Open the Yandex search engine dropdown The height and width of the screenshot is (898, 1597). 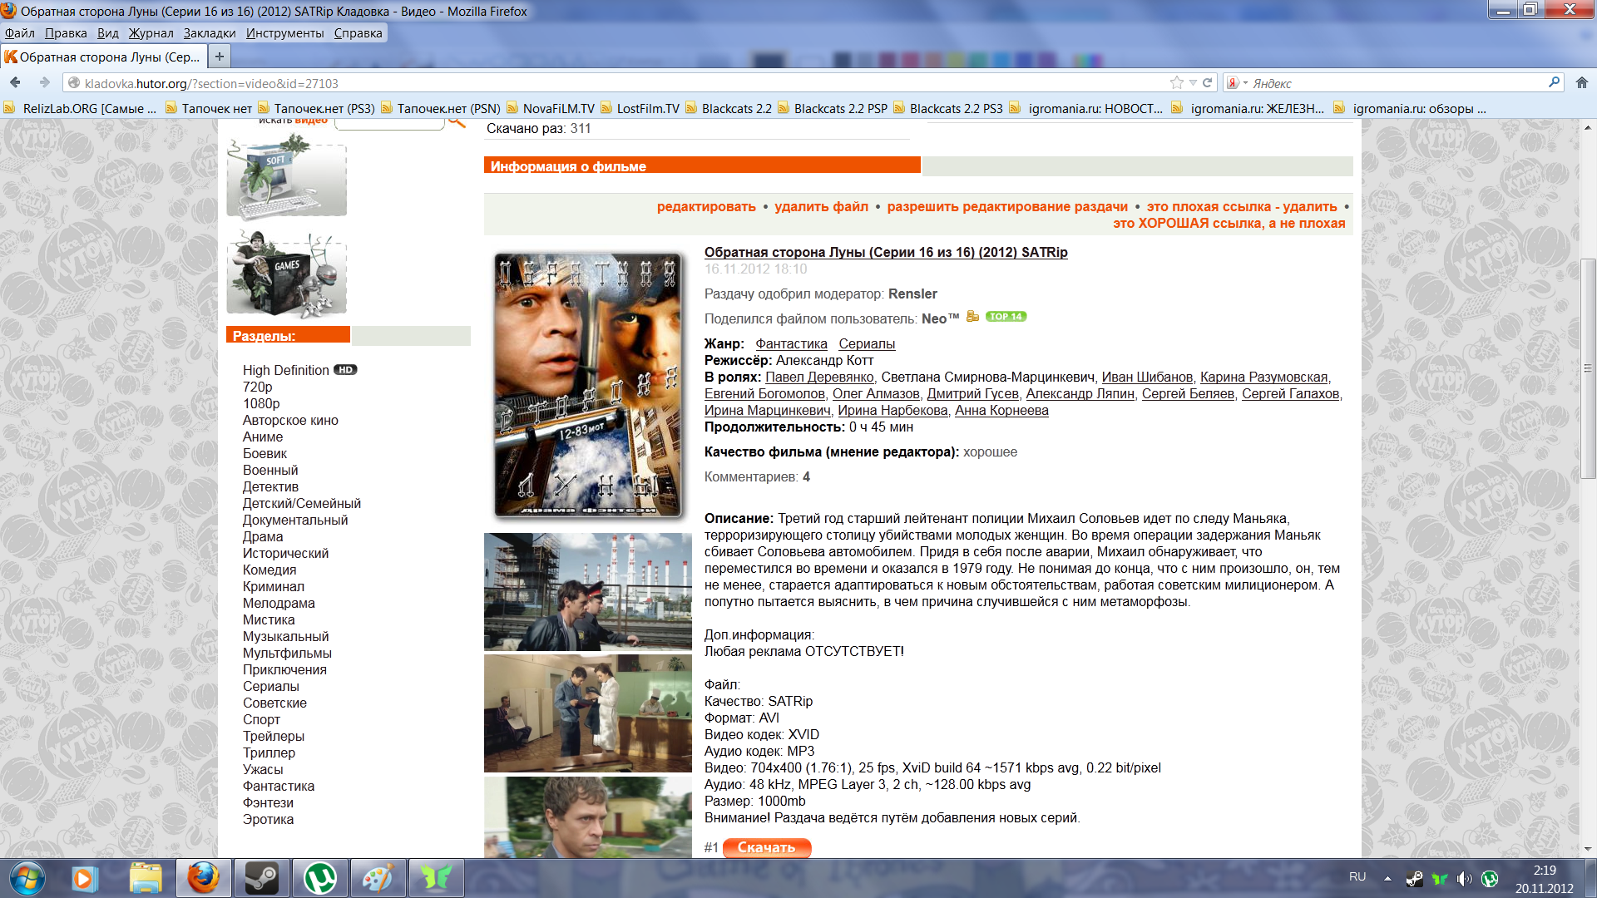1237,83
